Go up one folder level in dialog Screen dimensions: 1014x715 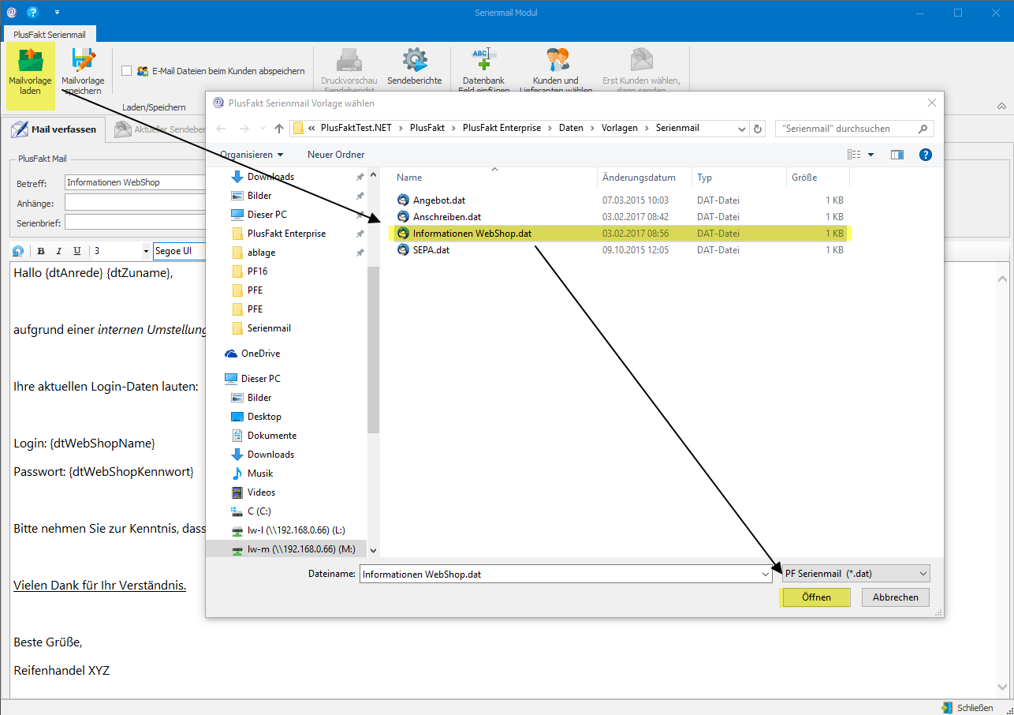click(x=279, y=129)
